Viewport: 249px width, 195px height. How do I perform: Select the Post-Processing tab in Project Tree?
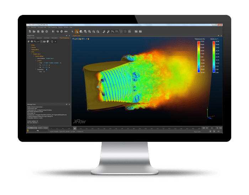tap(64, 38)
